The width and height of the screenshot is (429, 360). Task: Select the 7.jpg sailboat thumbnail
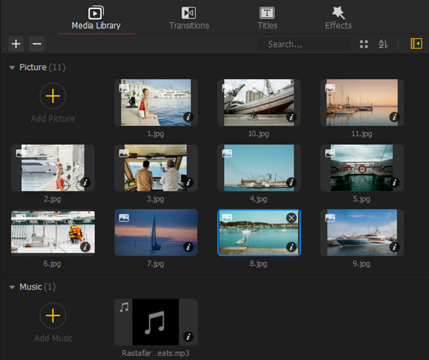pyautogui.click(x=156, y=232)
